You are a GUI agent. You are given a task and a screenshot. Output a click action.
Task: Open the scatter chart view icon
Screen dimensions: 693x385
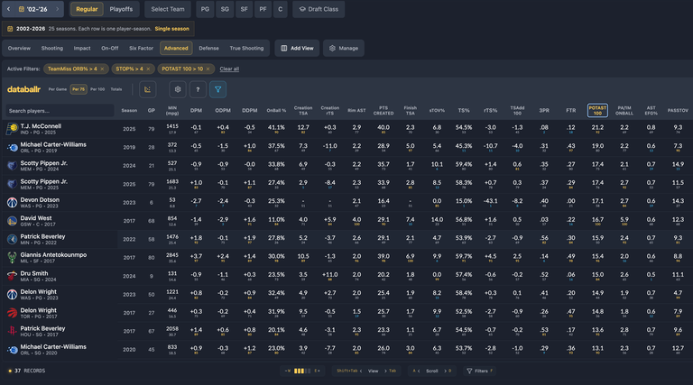tap(148, 89)
